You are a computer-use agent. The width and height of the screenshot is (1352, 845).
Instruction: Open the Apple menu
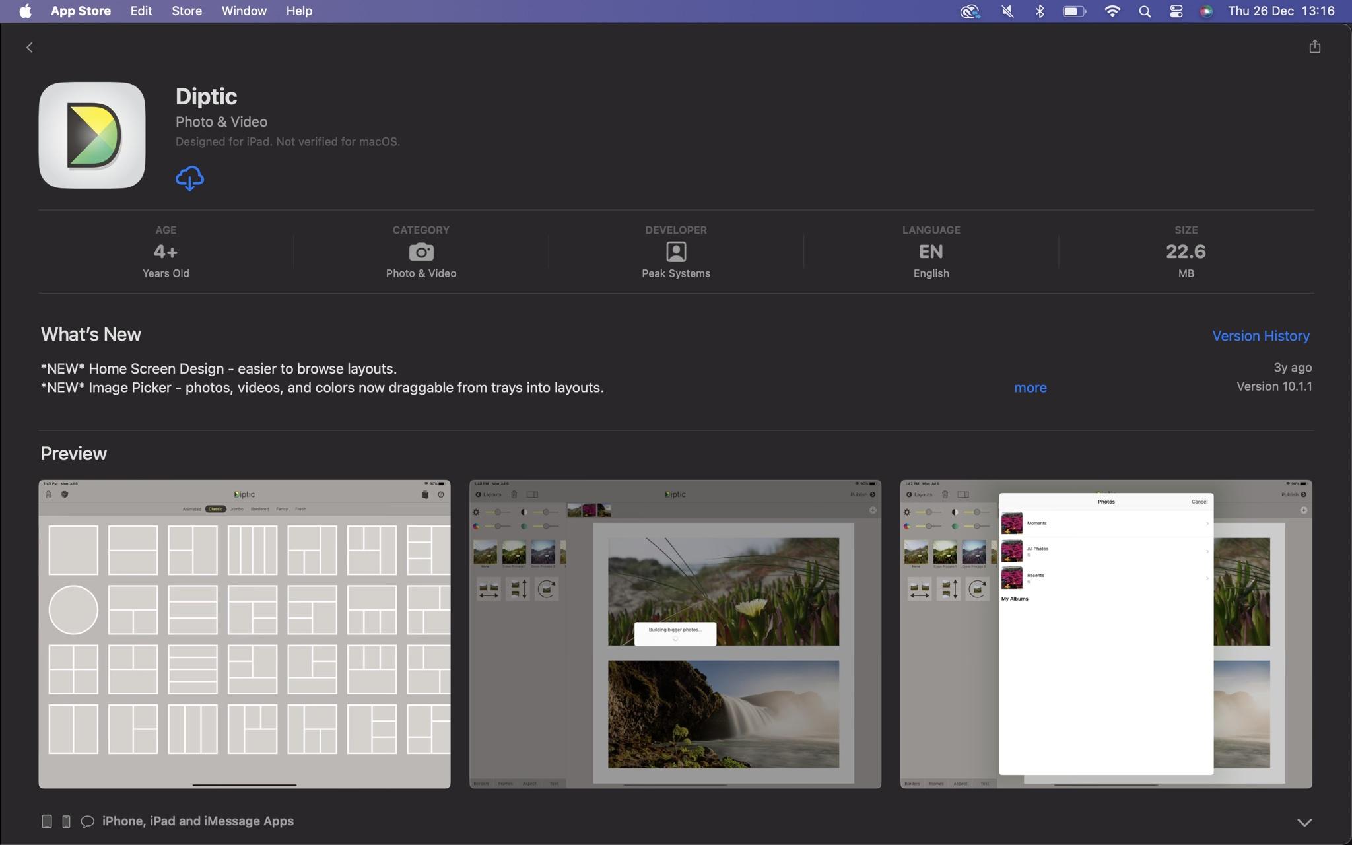(x=25, y=11)
